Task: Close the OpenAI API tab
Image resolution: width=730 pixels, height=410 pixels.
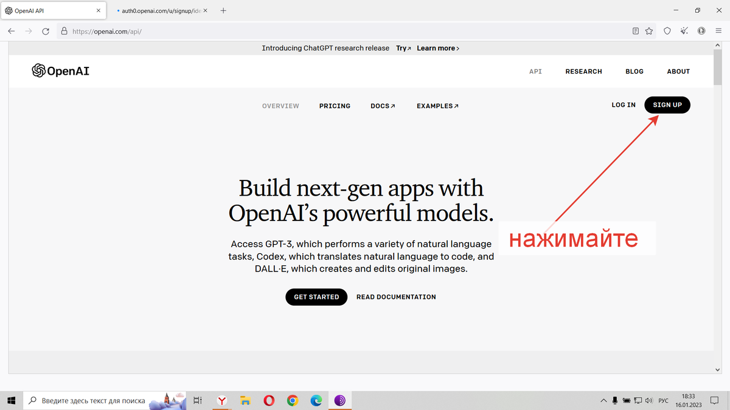Action: click(99, 10)
